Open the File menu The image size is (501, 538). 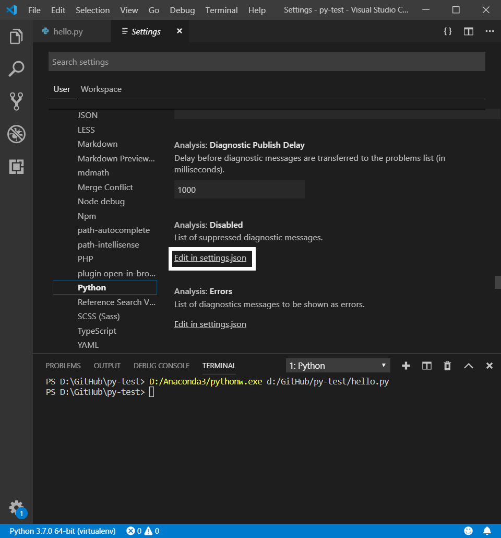coord(34,10)
